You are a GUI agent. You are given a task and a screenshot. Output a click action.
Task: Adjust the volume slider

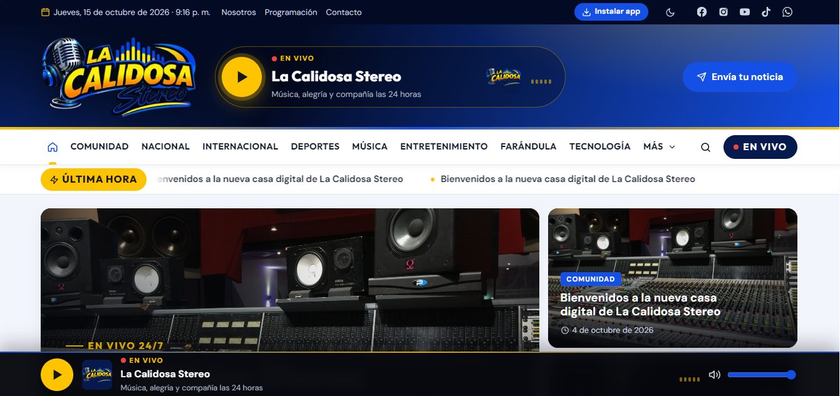(x=762, y=375)
